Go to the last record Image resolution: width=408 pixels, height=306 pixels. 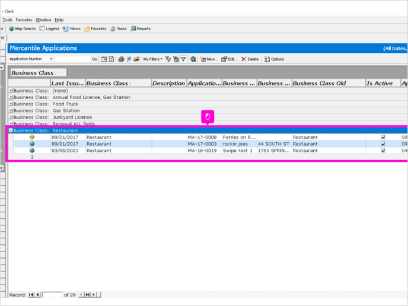pos(88,295)
